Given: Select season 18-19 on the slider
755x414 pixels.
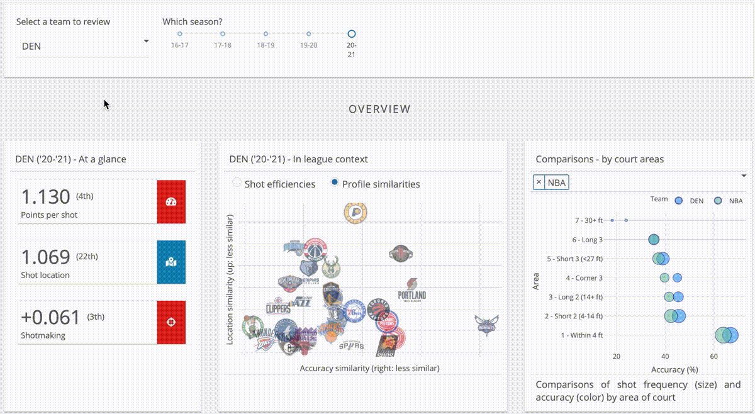Looking at the screenshot, I should click(x=266, y=34).
